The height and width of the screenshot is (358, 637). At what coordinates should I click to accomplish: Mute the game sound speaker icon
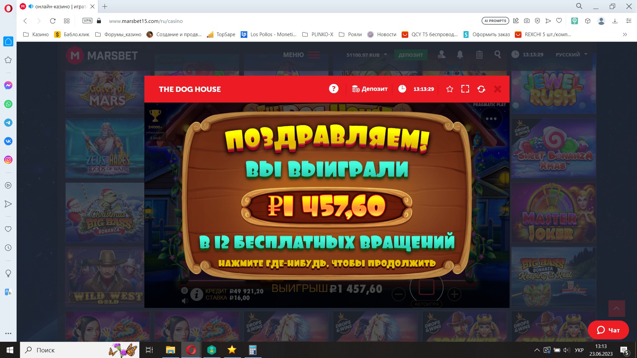(185, 301)
